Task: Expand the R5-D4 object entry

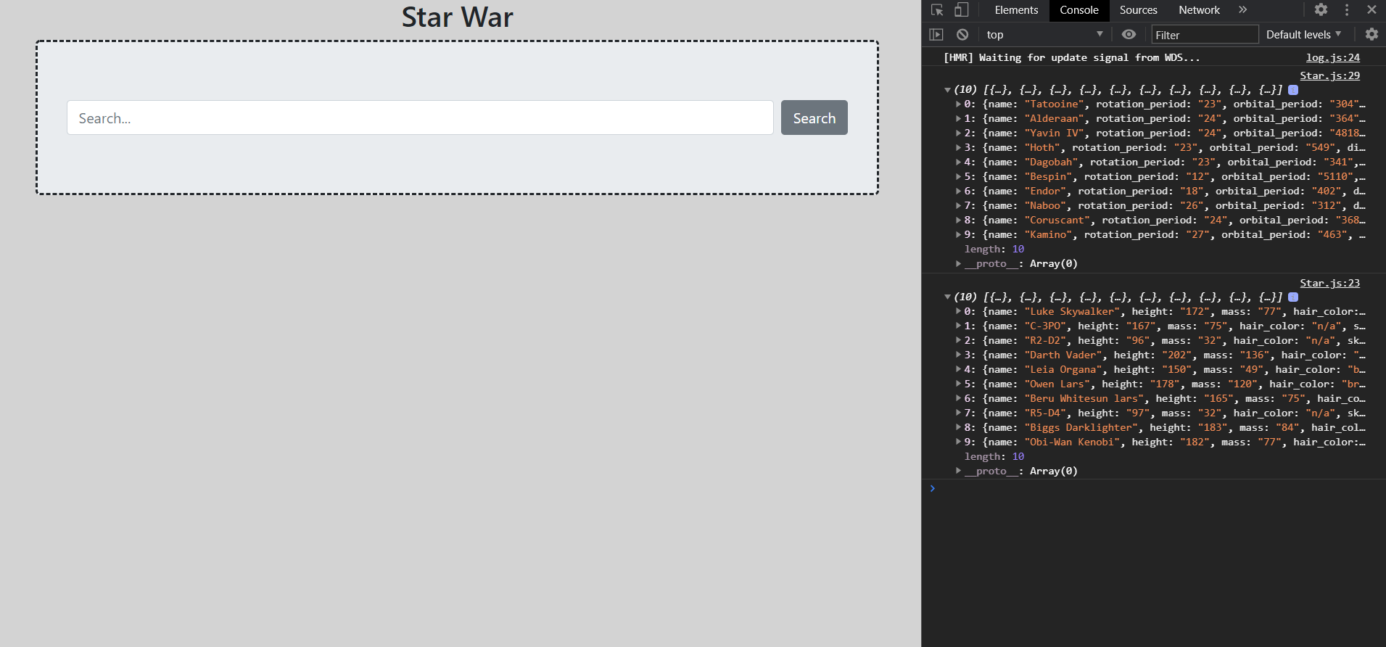Action: pyautogui.click(x=958, y=413)
